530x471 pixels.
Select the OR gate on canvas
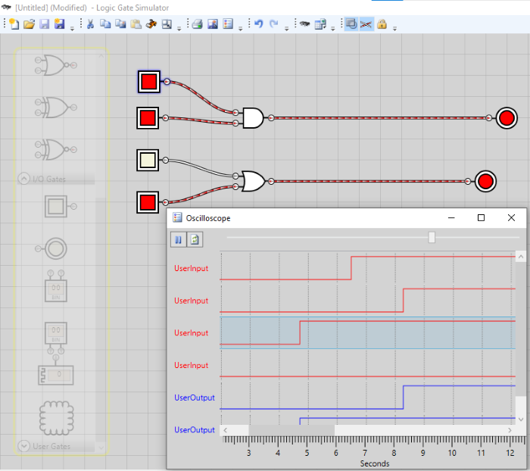[254, 181]
